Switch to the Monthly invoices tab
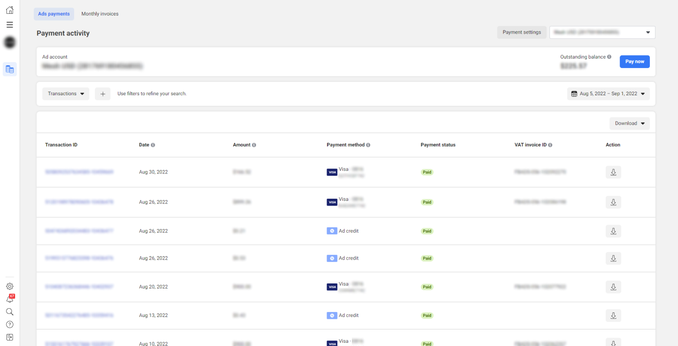 coord(100,14)
